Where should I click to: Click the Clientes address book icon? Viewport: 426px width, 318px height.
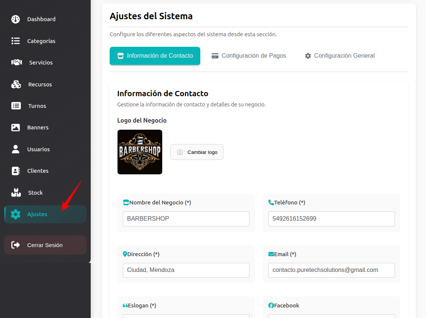pos(15,171)
